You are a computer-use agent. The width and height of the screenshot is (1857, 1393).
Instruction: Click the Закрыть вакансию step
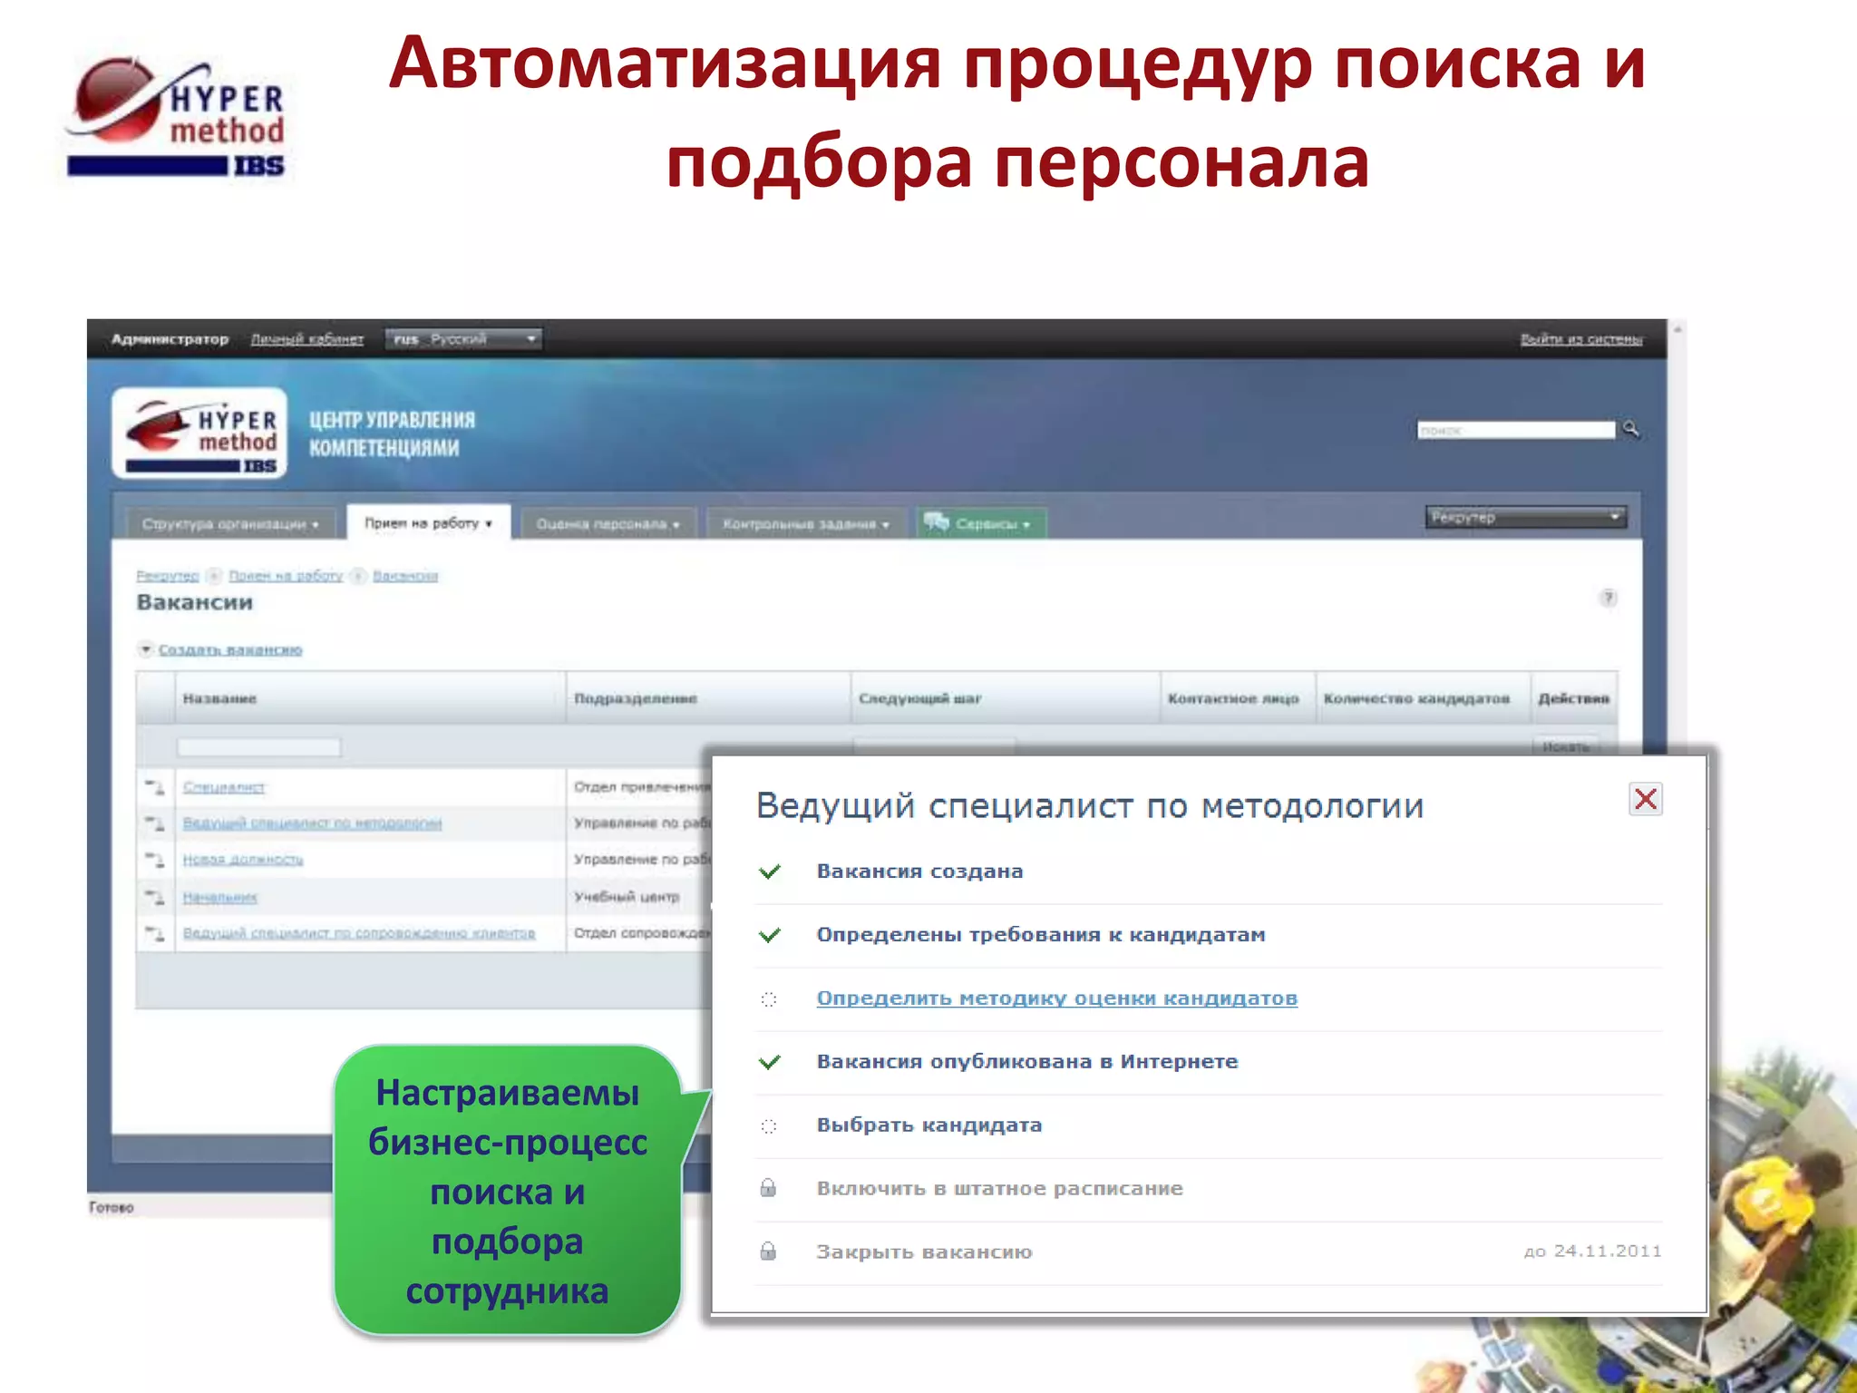(x=924, y=1252)
